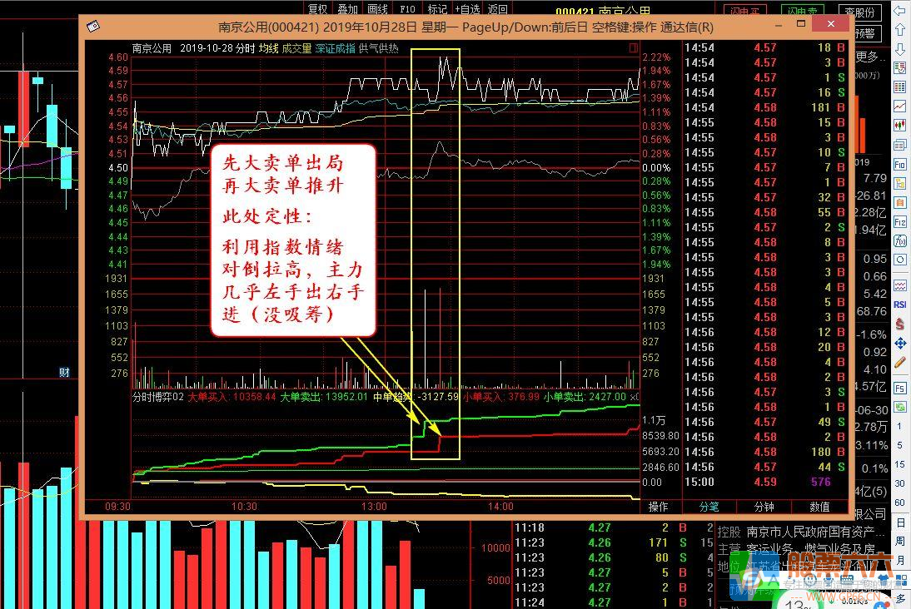Select the 30-minute period button
Screen dimensions: 911x609
coord(900,483)
